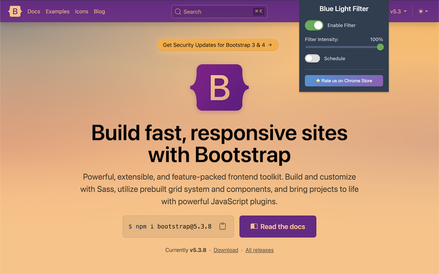Turn on the Schedule switch
This screenshot has width=439, height=274.
[x=312, y=59]
